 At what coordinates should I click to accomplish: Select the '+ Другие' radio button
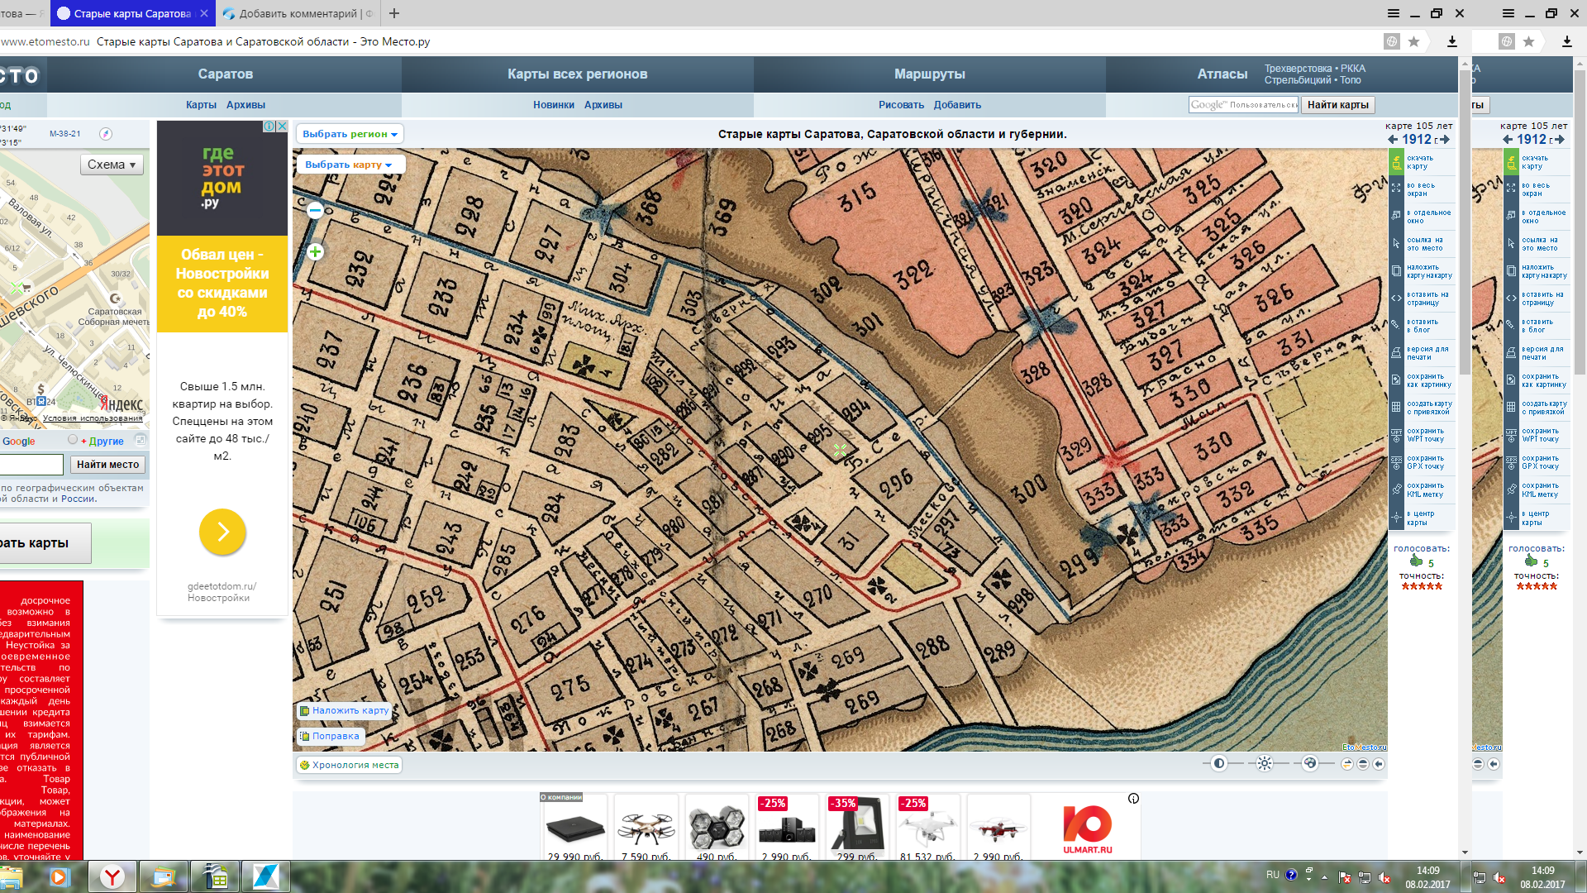73,440
